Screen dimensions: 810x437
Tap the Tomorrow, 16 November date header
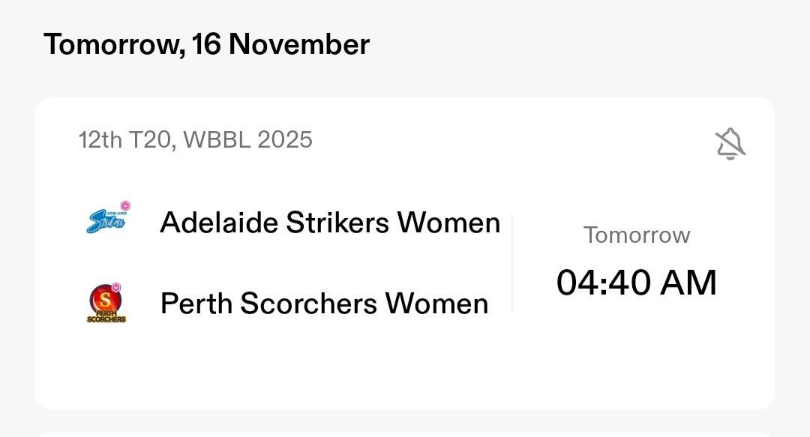206,45
